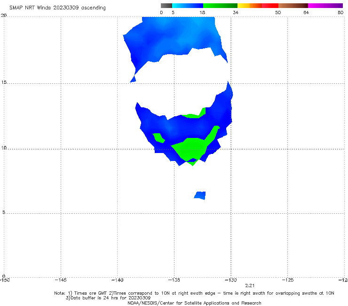Click the note text 'Times are GMT'
Viewport: 348px width, 306px height.
(x=91, y=293)
